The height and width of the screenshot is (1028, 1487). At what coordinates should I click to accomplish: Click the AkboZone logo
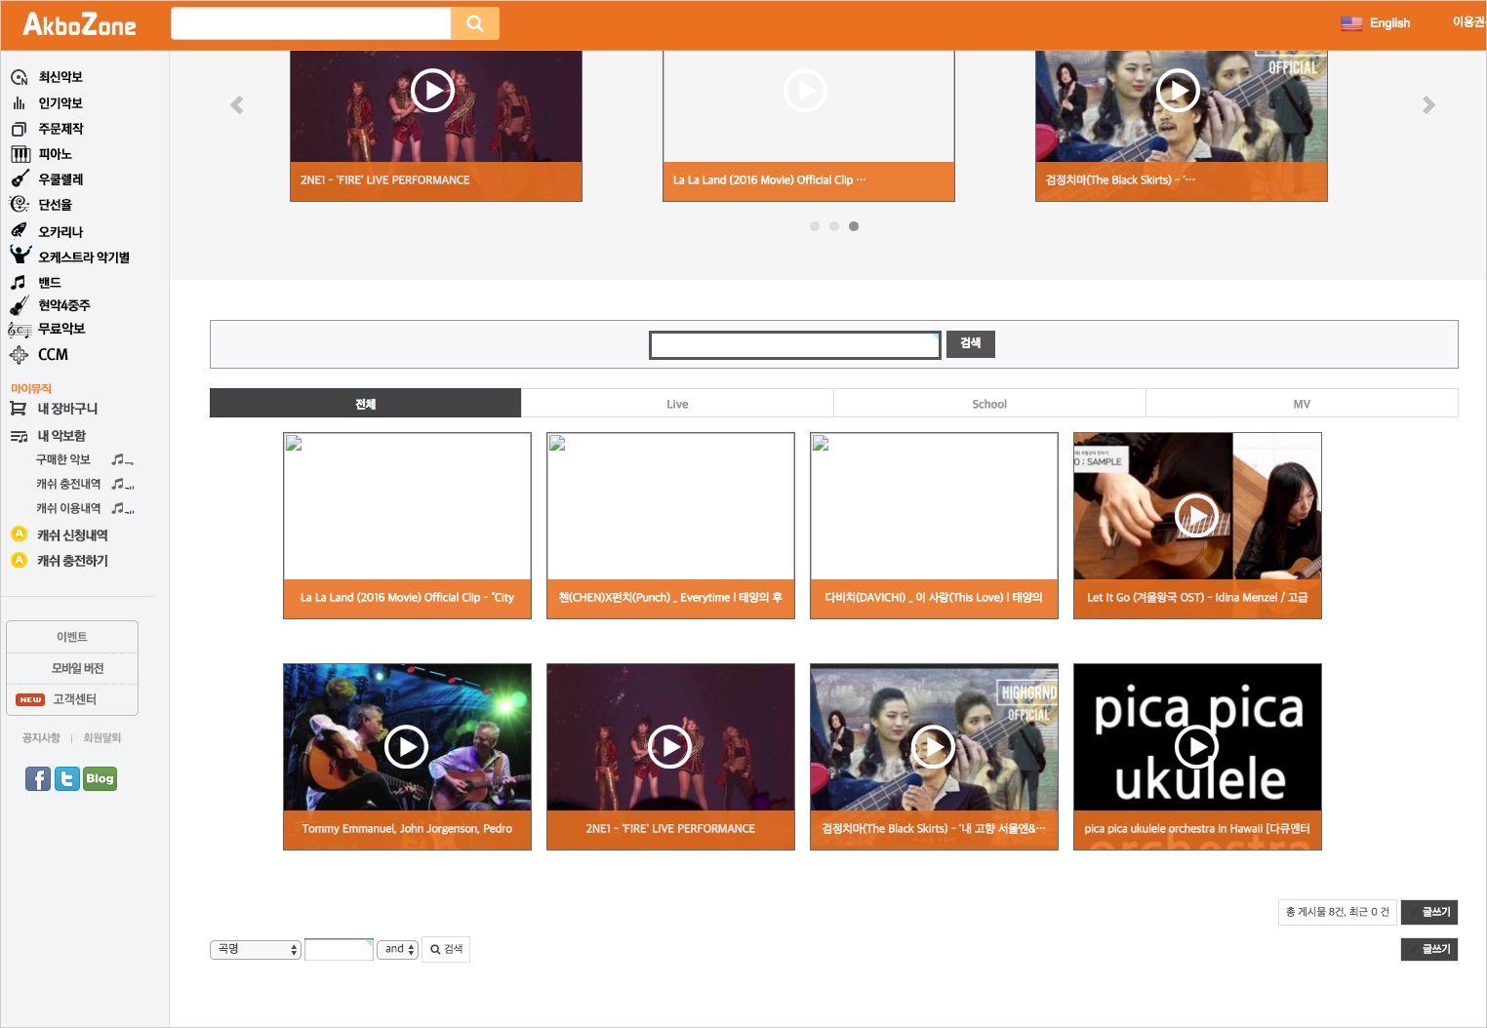click(x=79, y=24)
